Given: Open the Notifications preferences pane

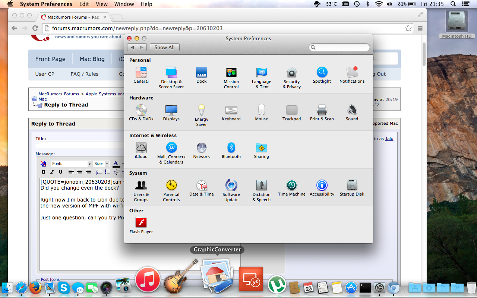Looking at the screenshot, I should click(x=352, y=75).
